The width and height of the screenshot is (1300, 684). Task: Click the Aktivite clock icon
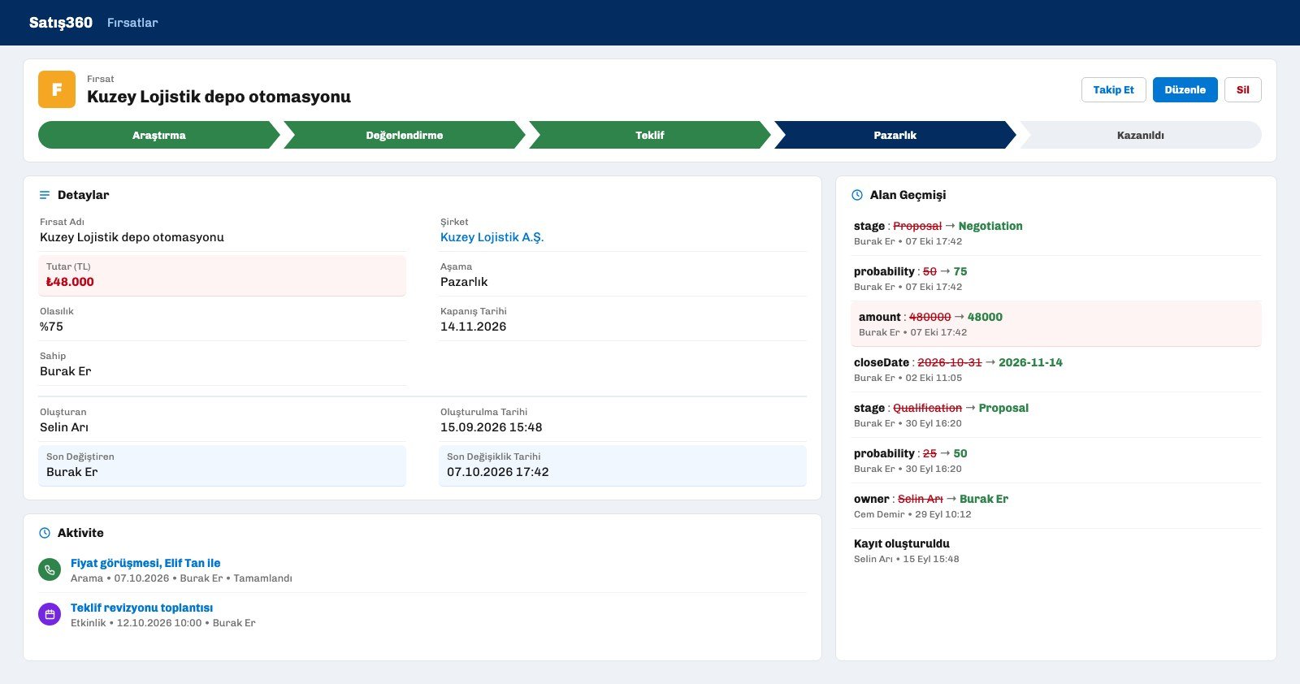click(x=45, y=533)
